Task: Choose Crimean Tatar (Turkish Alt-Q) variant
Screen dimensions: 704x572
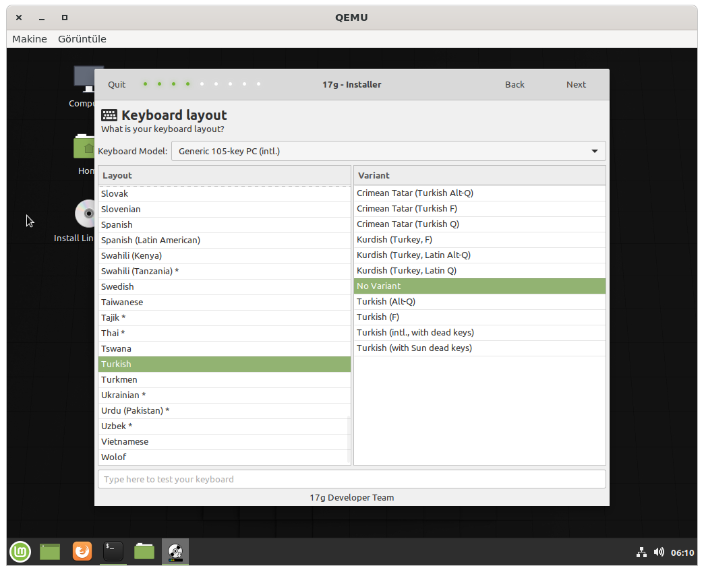Action: (x=479, y=193)
